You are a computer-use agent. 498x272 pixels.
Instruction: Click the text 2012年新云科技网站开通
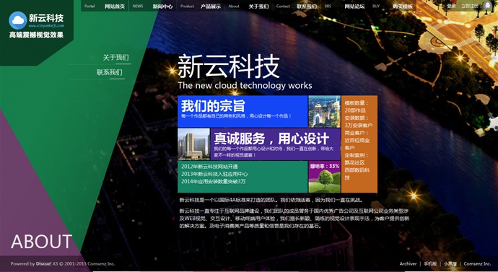click(209, 167)
